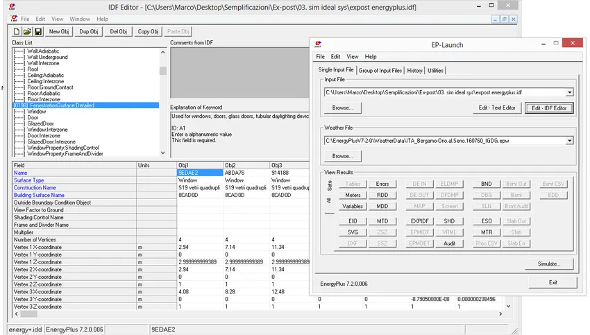Open EIO results file
The height and width of the screenshot is (335, 590).
[353, 221]
